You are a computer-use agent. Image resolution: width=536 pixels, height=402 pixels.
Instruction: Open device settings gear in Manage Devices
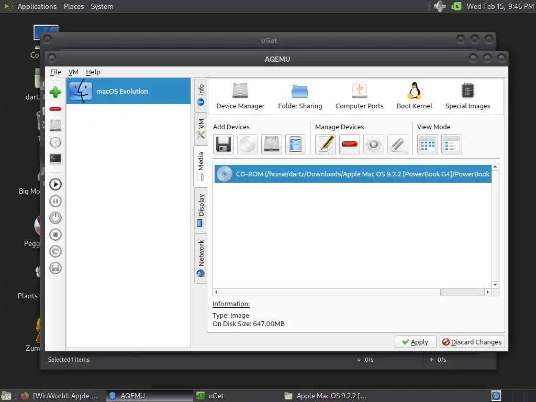[x=374, y=144]
